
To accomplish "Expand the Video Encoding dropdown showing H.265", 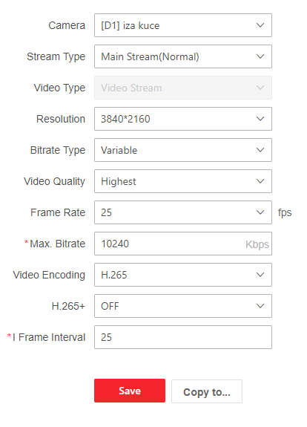I will (183, 275).
